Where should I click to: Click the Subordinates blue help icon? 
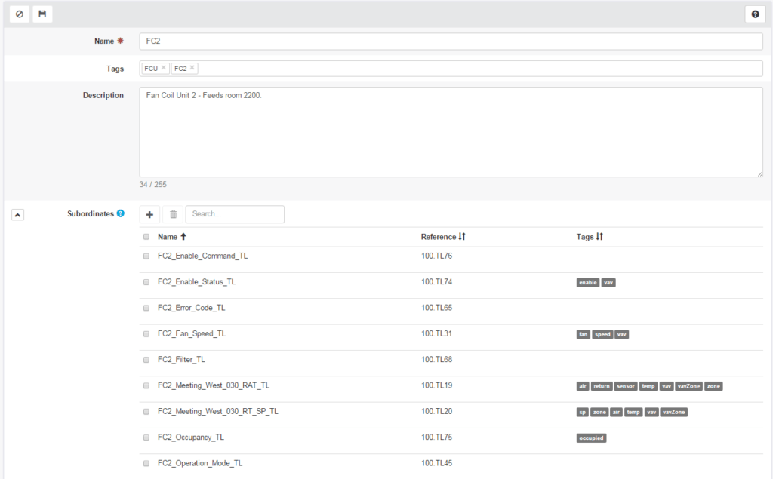point(120,213)
